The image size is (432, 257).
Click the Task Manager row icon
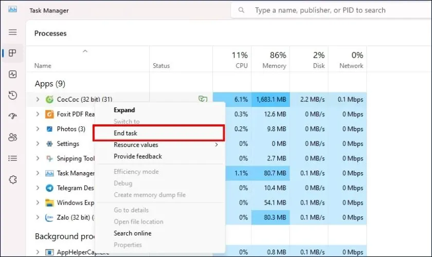(x=49, y=173)
